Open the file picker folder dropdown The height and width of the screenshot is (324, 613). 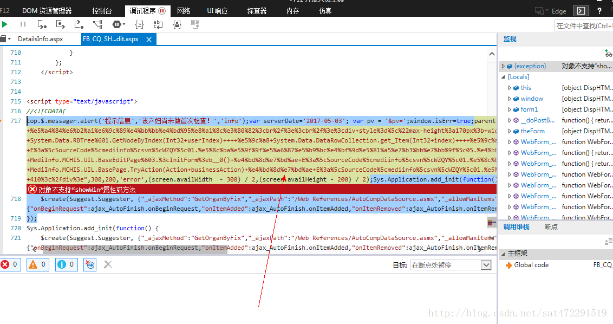click(5, 39)
